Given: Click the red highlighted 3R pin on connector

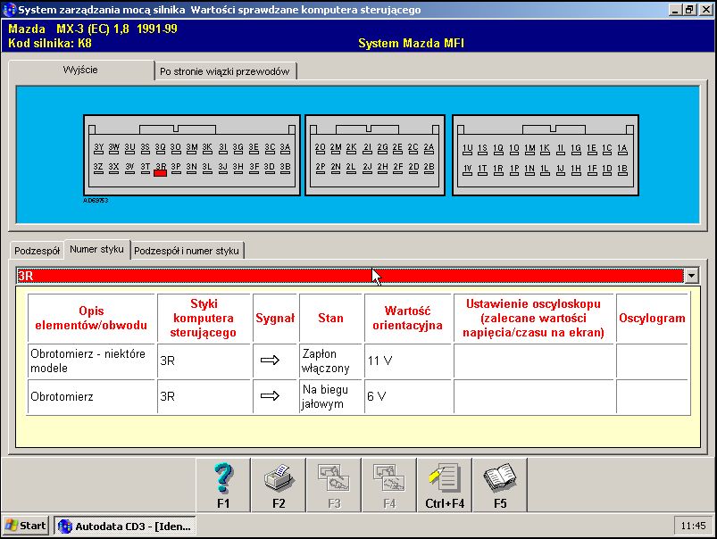Looking at the screenshot, I should pyautogui.click(x=161, y=173).
